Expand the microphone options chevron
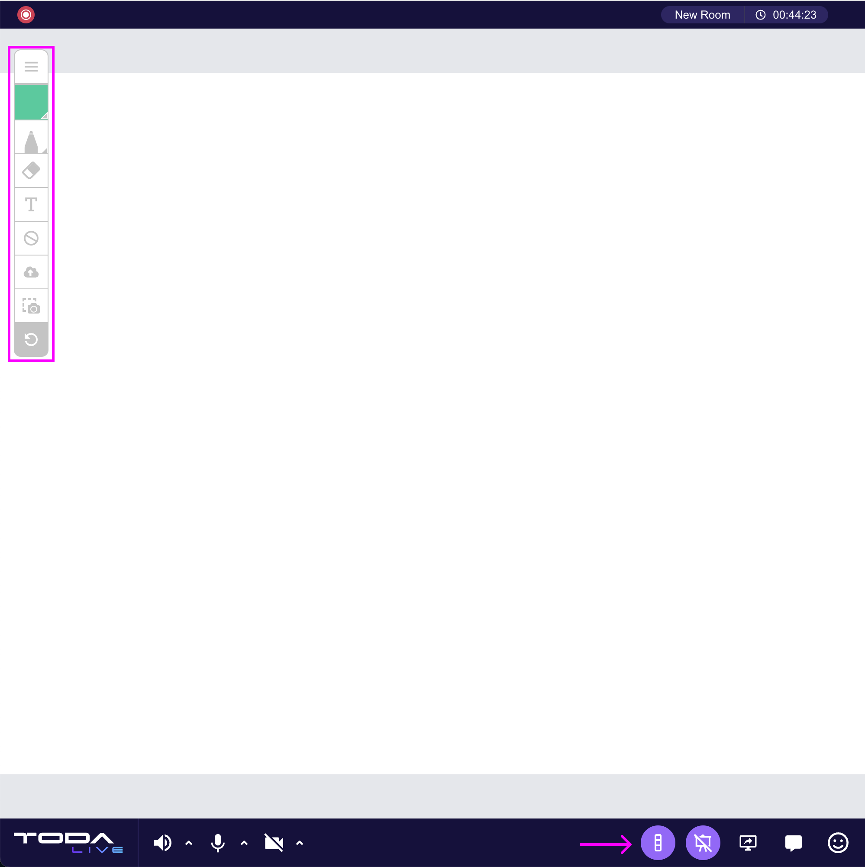 [x=244, y=843]
